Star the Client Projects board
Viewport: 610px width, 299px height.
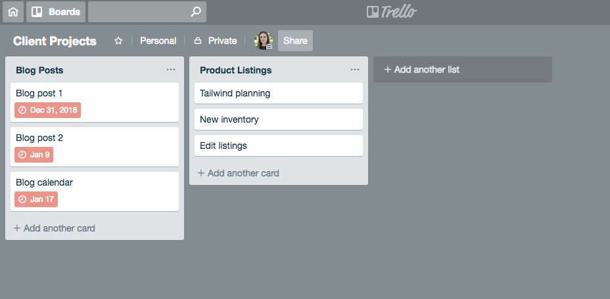(118, 41)
